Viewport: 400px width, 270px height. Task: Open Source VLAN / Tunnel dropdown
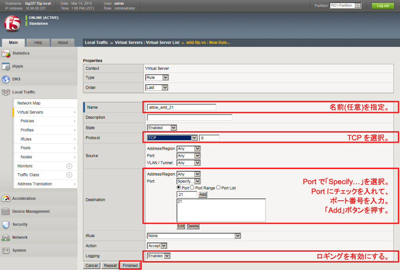tap(188, 163)
